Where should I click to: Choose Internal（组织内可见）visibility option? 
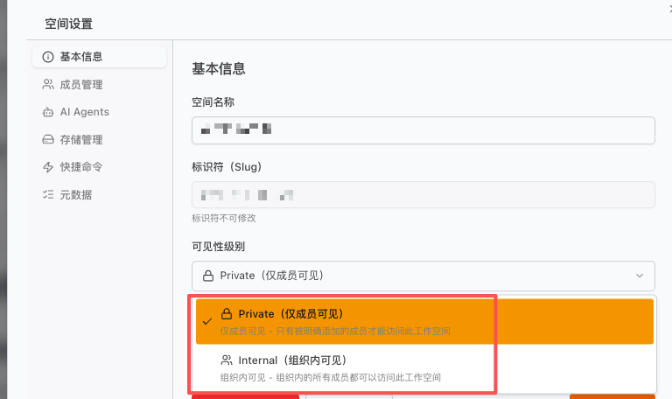point(292,360)
